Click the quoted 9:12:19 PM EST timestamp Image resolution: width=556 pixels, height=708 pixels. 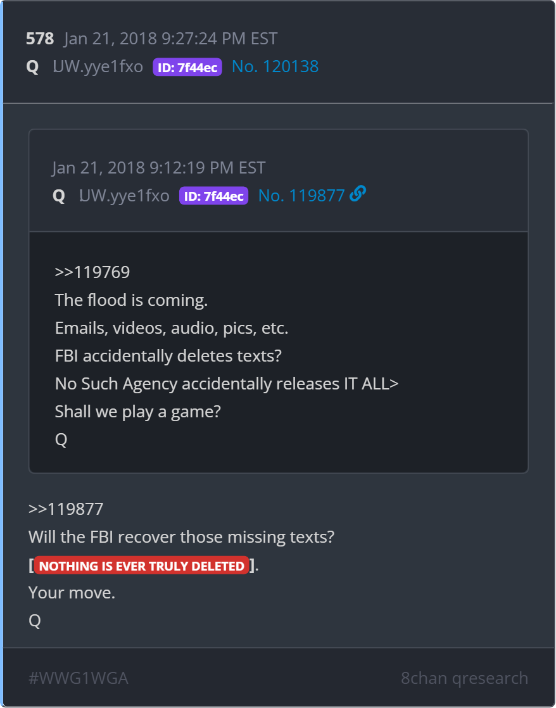tap(207, 168)
